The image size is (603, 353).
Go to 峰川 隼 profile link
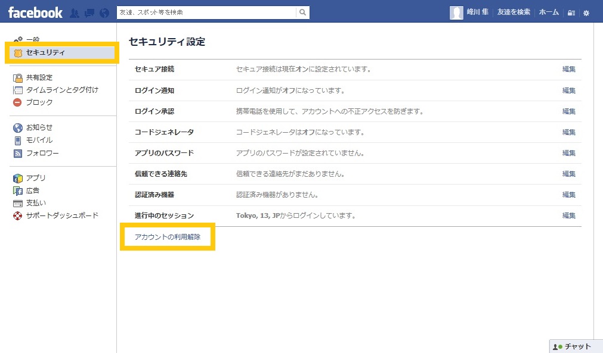point(478,12)
